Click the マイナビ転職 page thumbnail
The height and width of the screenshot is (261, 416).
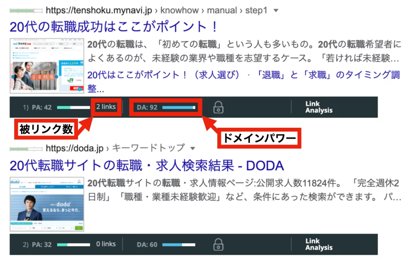click(x=47, y=66)
